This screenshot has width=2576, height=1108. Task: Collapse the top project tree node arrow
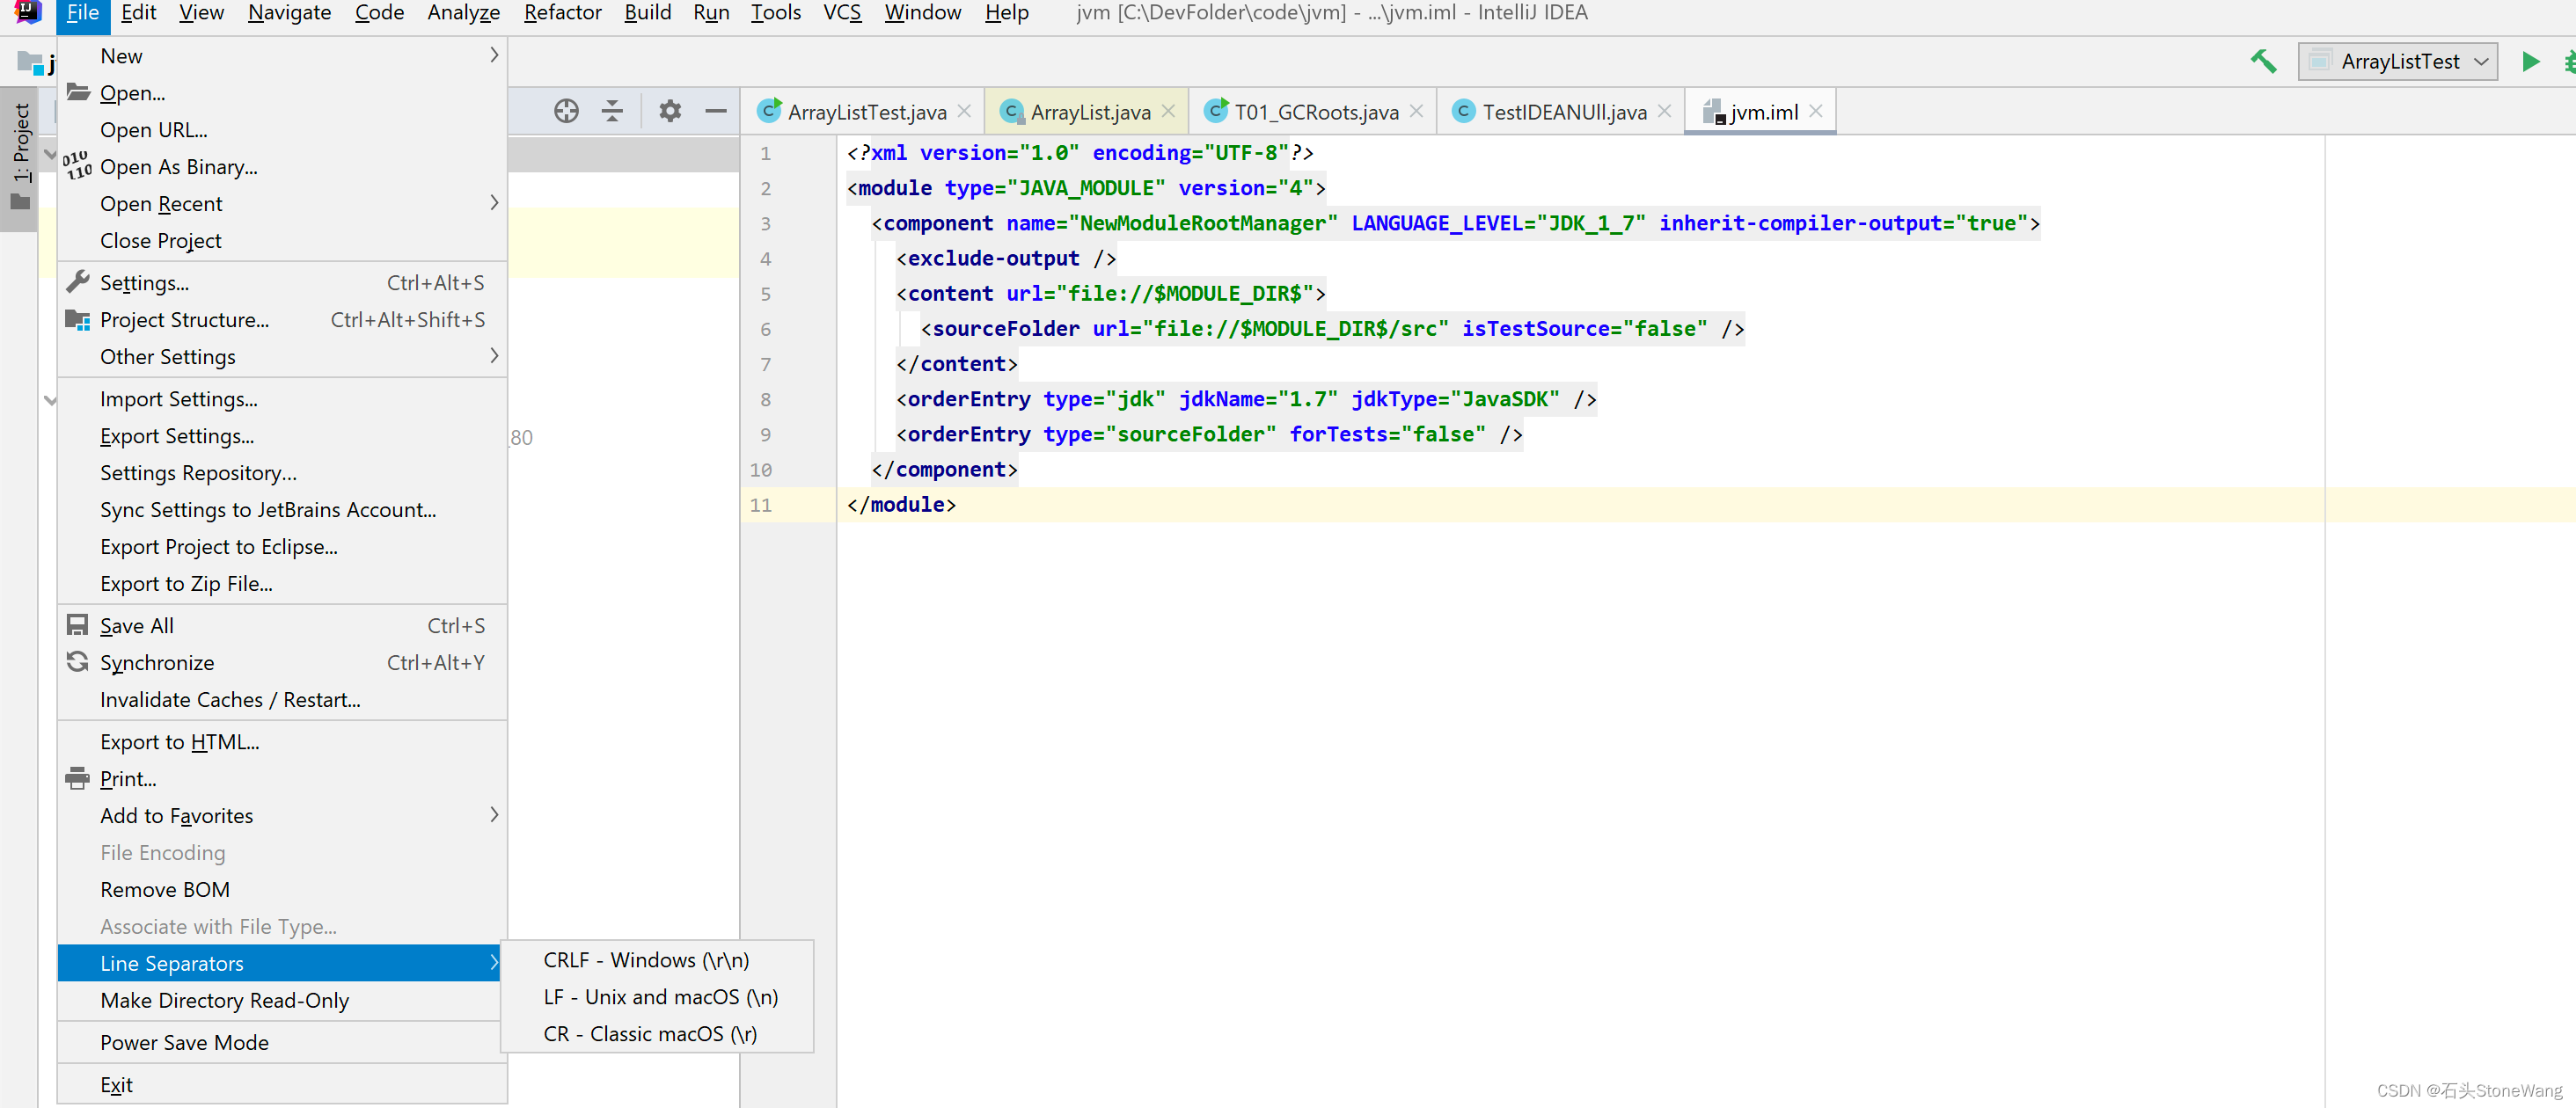pyautogui.click(x=50, y=155)
